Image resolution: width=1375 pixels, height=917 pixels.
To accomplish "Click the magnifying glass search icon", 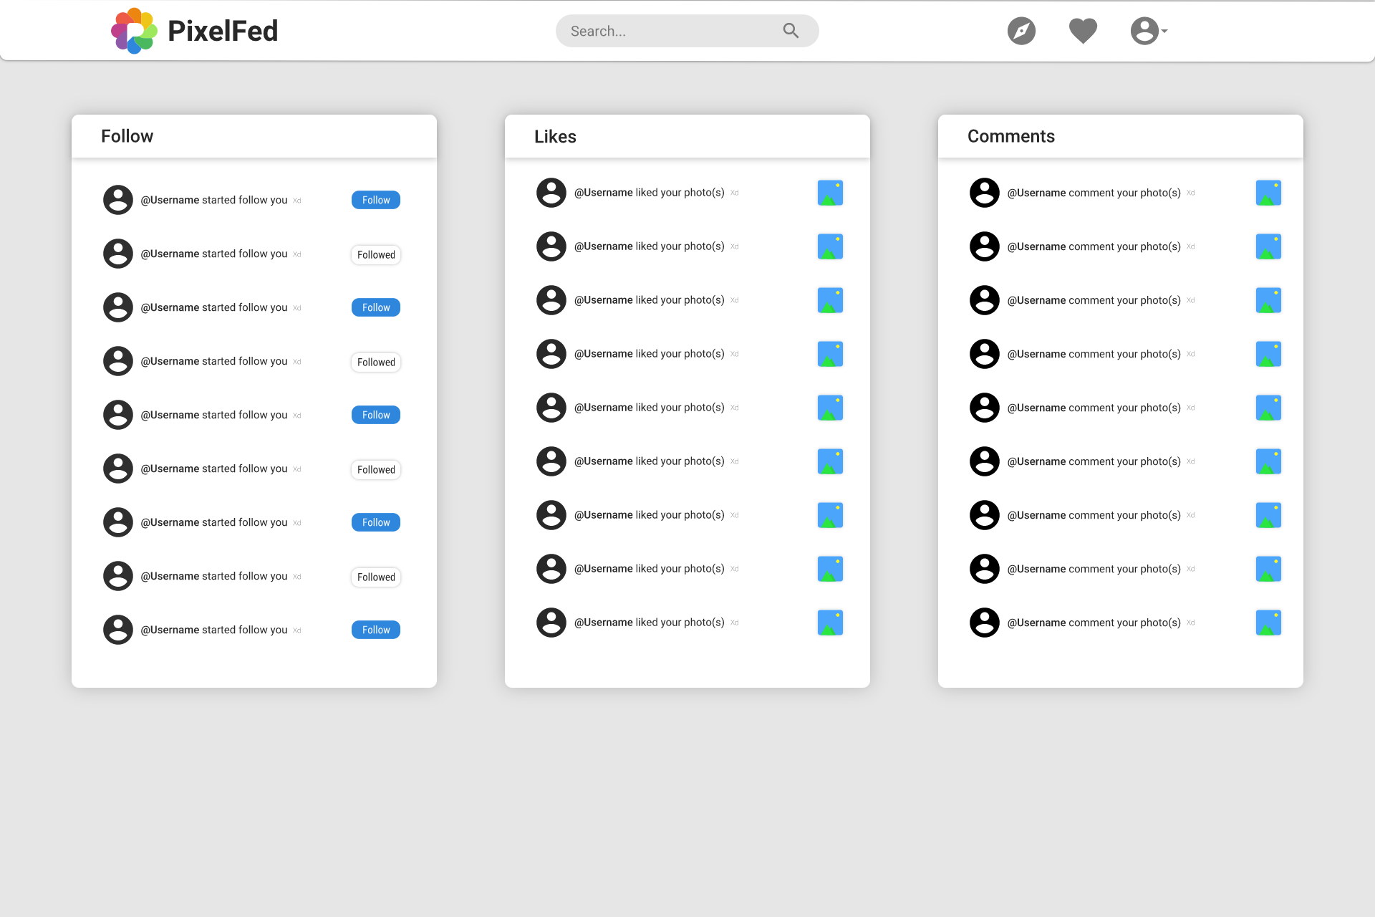I will click(791, 31).
